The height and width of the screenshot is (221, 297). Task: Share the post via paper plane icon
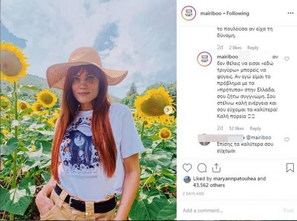tap(216, 168)
